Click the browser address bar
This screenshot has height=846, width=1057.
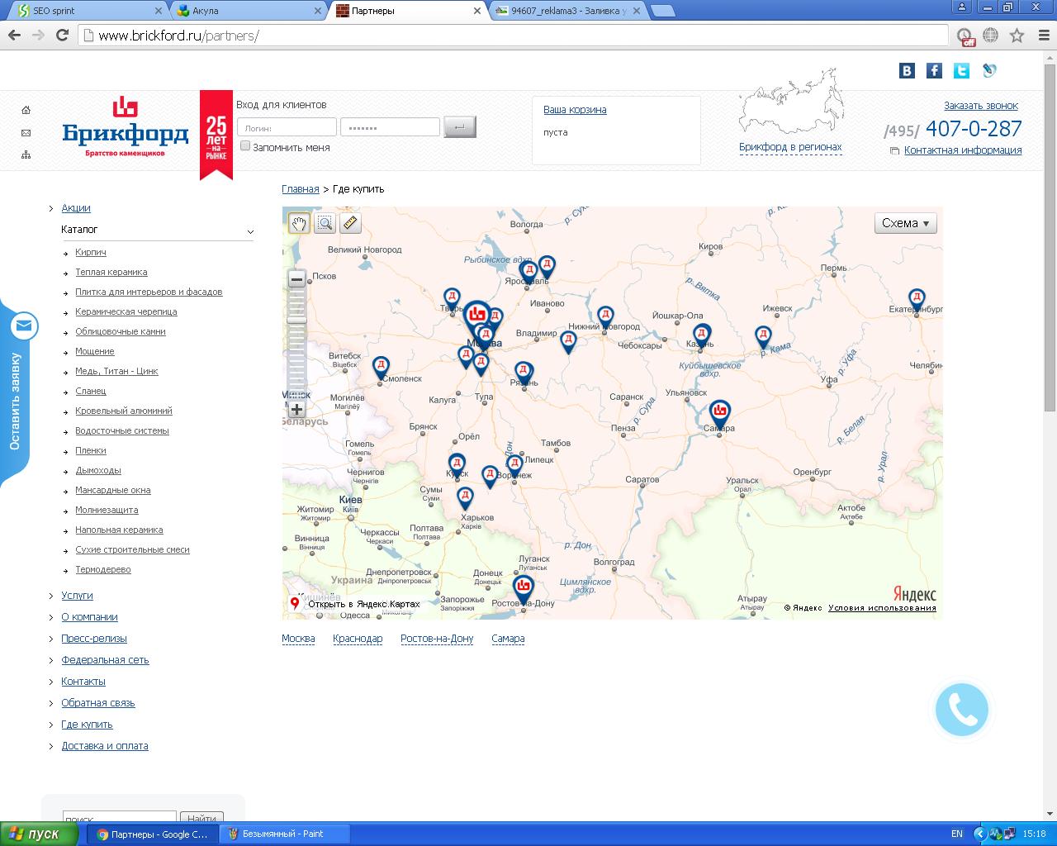pos(514,36)
